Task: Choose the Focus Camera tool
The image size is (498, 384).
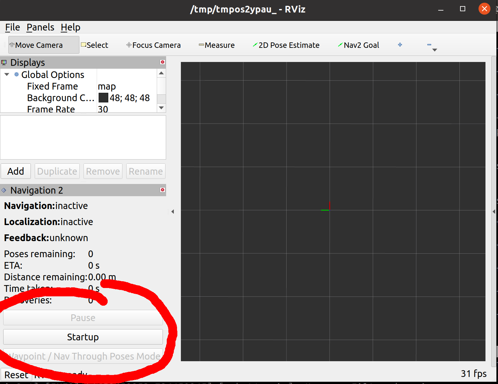Action: (154, 45)
